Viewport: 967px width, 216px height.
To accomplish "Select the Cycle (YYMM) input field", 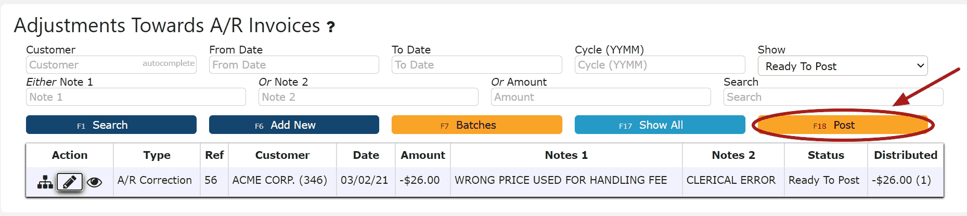I will 660,65.
